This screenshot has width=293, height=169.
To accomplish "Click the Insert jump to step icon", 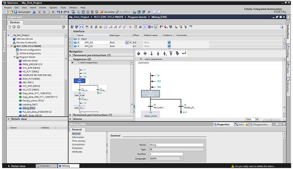I will (x=165, y=54).
